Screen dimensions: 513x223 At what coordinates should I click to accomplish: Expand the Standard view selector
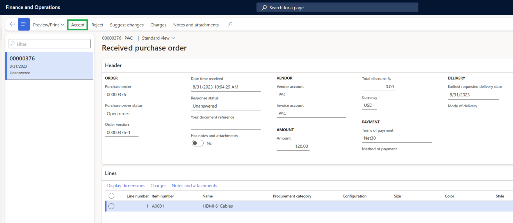(x=159, y=38)
